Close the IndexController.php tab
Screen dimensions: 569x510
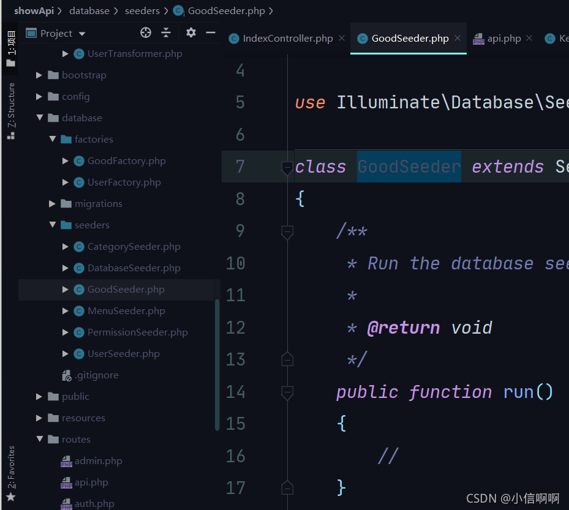click(x=342, y=38)
